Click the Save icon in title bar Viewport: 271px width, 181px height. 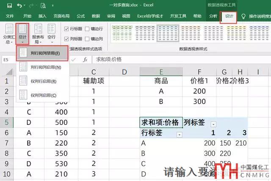click(x=9, y=5)
